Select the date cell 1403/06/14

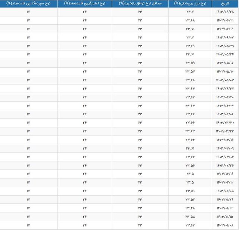[225, 29]
